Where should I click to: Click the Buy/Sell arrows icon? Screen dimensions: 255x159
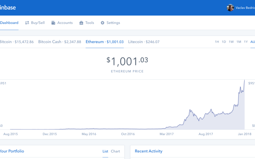pyautogui.click(x=27, y=23)
